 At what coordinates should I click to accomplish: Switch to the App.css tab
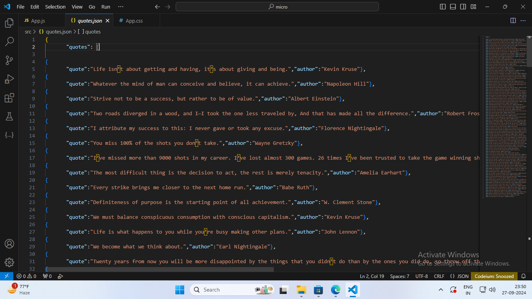(136, 21)
